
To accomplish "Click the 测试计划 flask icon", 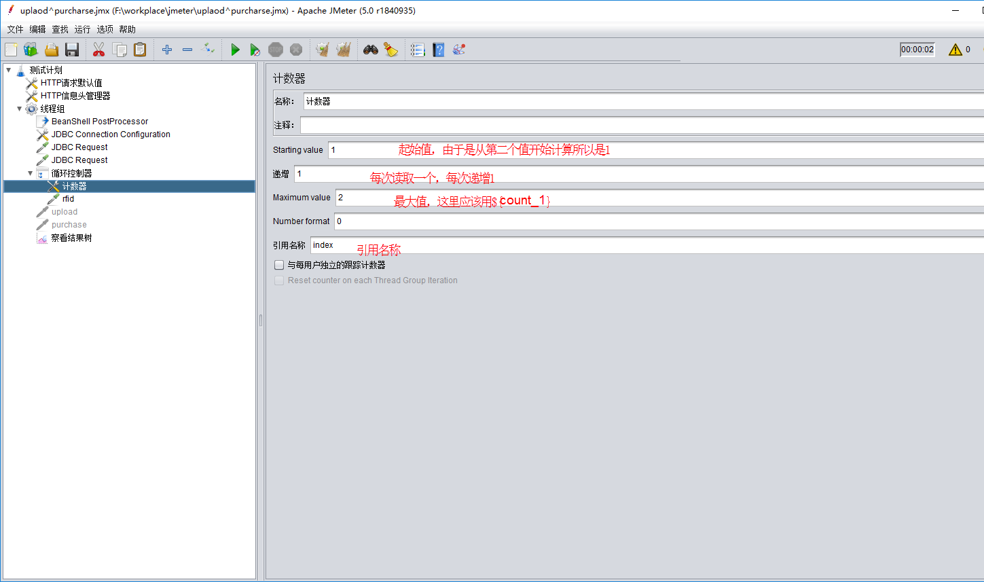I will coord(20,70).
